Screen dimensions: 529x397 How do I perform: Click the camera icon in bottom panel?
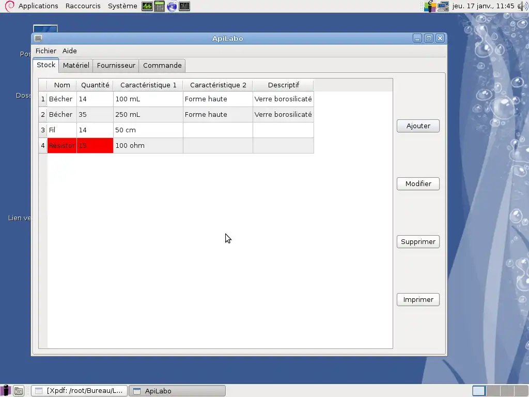tap(19, 391)
